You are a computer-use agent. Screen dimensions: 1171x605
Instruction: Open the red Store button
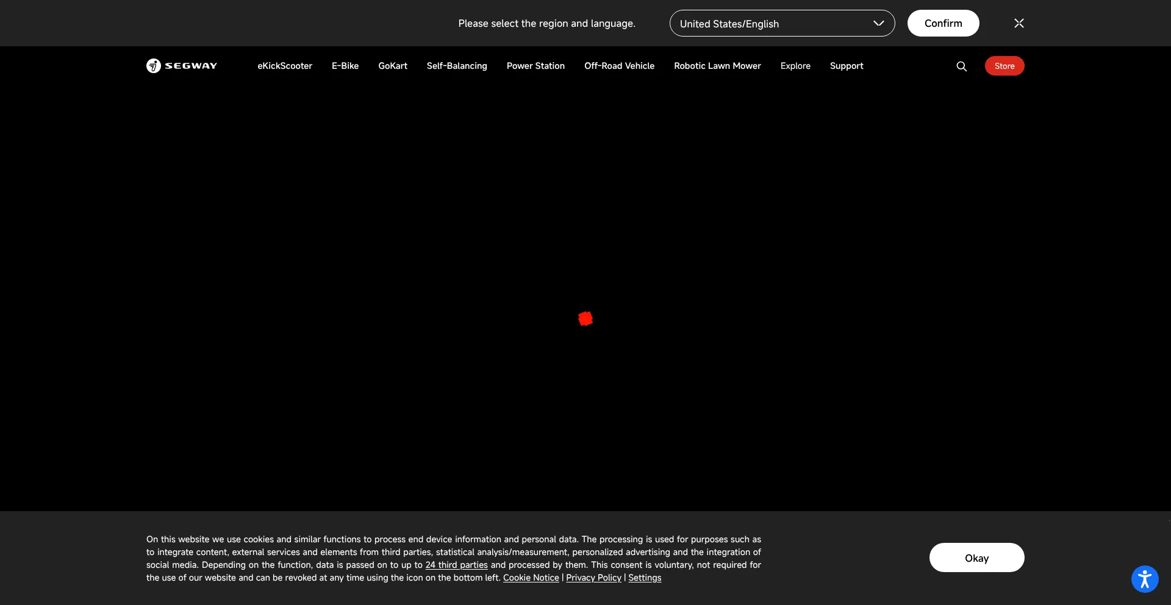click(1004, 66)
